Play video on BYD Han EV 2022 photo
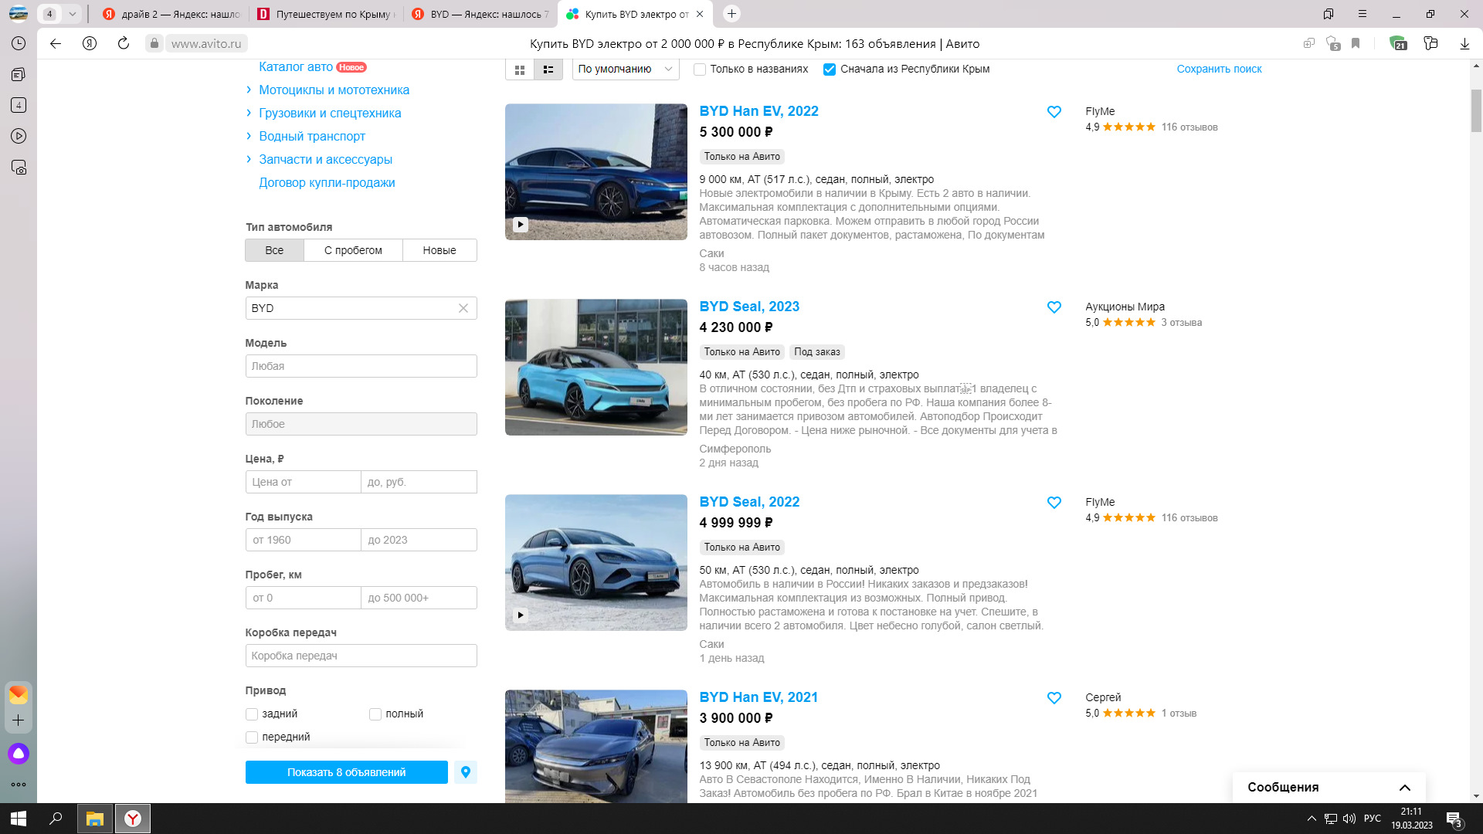The image size is (1483, 834). pyautogui.click(x=521, y=225)
